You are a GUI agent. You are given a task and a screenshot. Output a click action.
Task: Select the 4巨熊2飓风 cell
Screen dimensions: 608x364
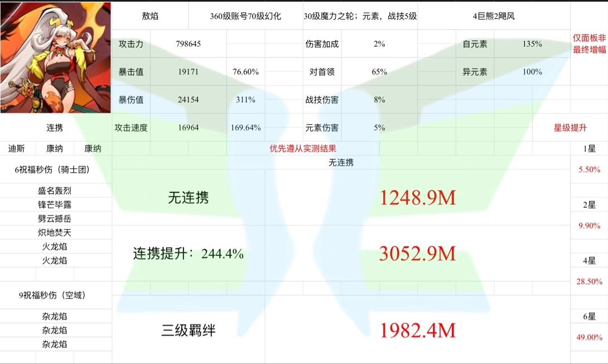pos(493,16)
